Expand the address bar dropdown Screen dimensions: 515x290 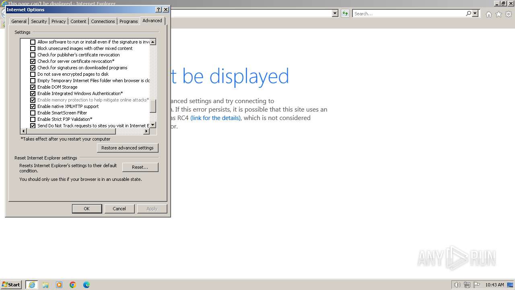(335, 13)
